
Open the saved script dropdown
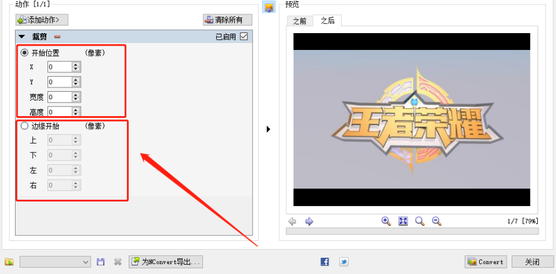[x=56, y=262]
